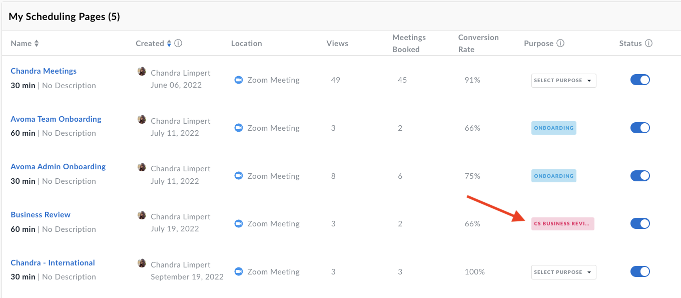Viewport: 681px width, 298px height.
Task: Click the info icon next to Created
Action: (x=178, y=44)
